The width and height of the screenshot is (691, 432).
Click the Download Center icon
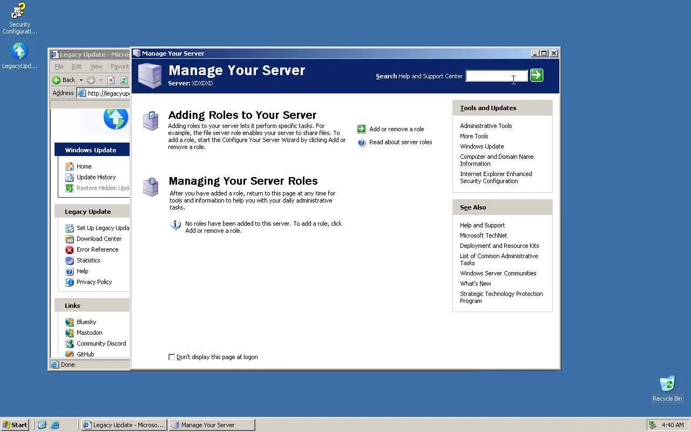pyautogui.click(x=70, y=239)
